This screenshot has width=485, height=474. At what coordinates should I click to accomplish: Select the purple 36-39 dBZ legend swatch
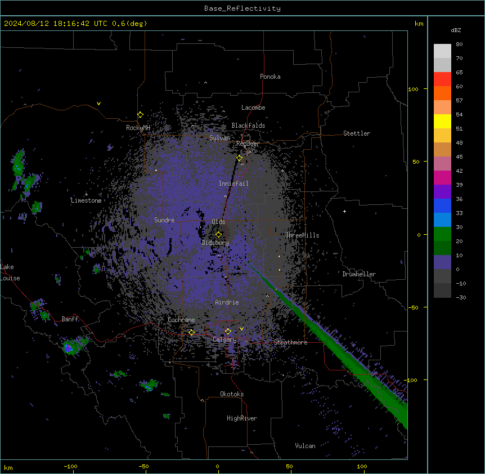[x=442, y=192]
